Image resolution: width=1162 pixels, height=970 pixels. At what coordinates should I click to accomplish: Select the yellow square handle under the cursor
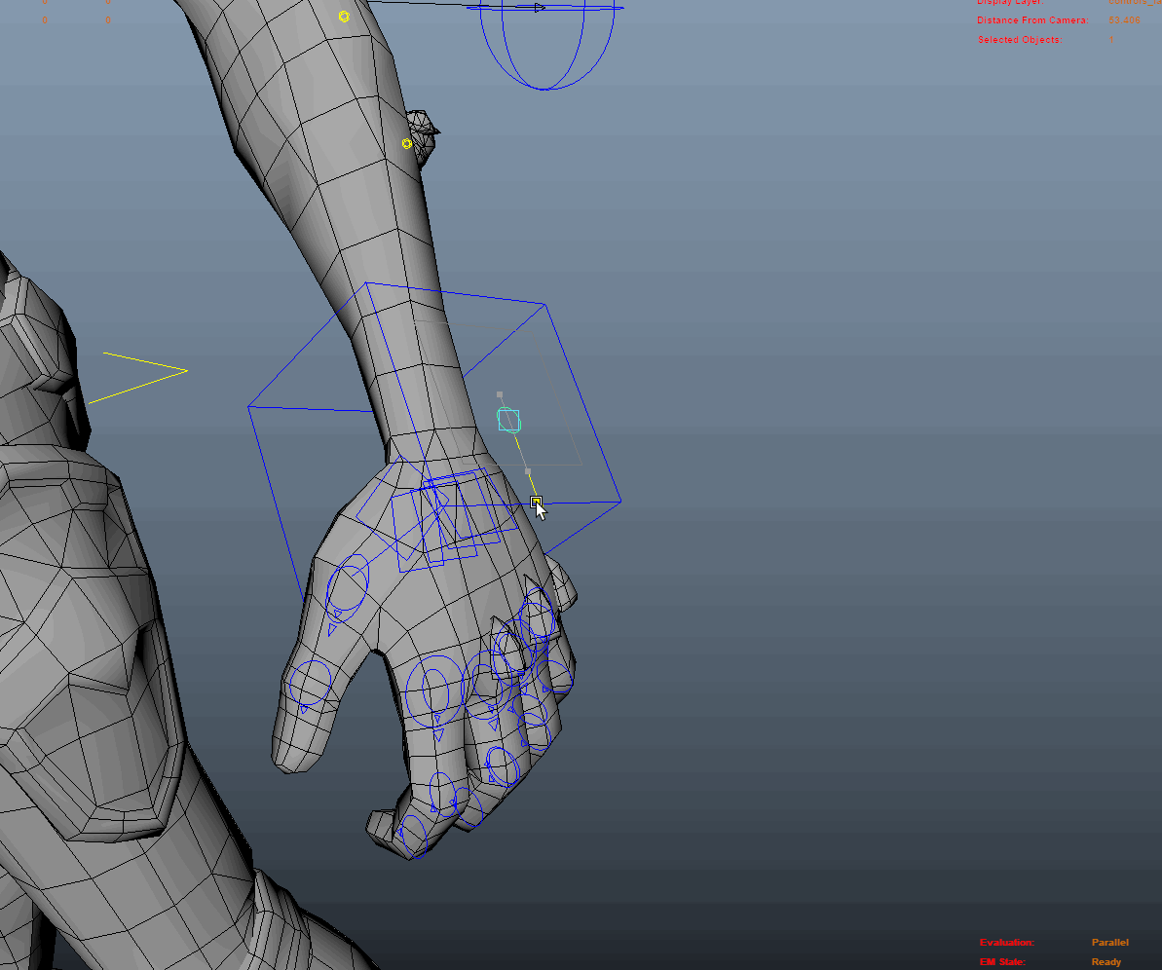536,502
